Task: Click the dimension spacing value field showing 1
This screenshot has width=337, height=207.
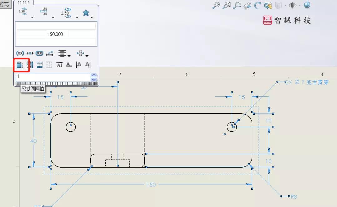Action: pyautogui.click(x=53, y=77)
